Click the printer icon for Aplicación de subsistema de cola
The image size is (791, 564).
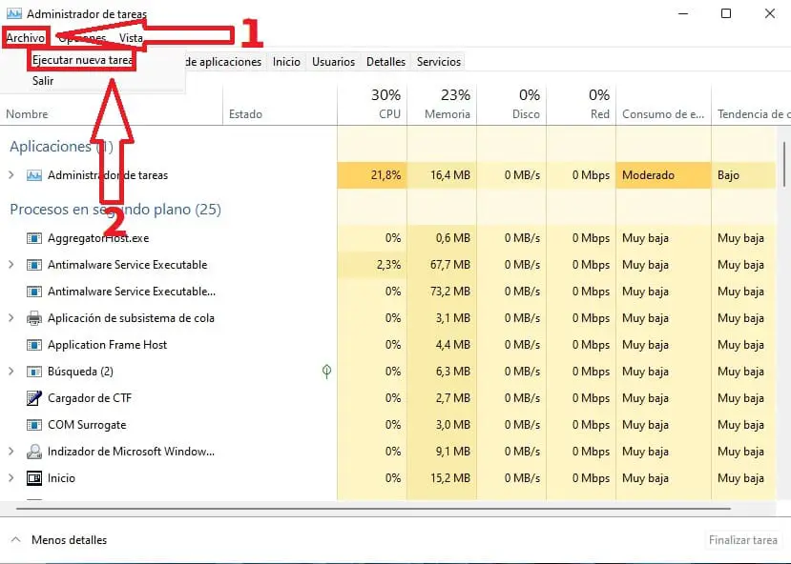(x=34, y=318)
